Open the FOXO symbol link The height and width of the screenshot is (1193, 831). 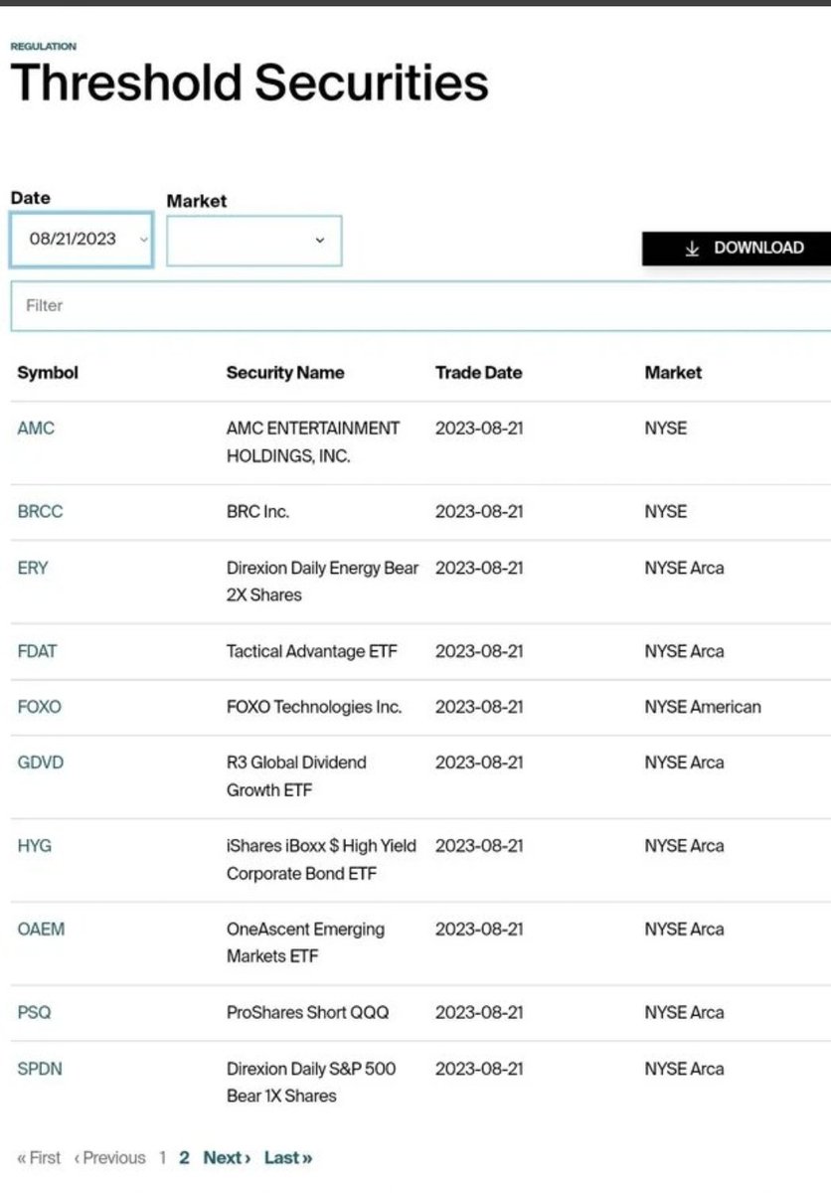(39, 707)
